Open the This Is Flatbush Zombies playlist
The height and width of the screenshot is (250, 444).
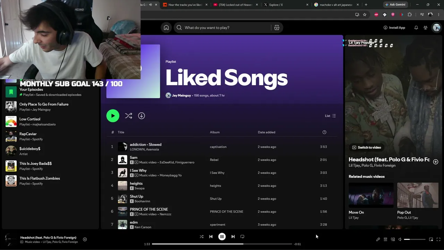[50, 181]
